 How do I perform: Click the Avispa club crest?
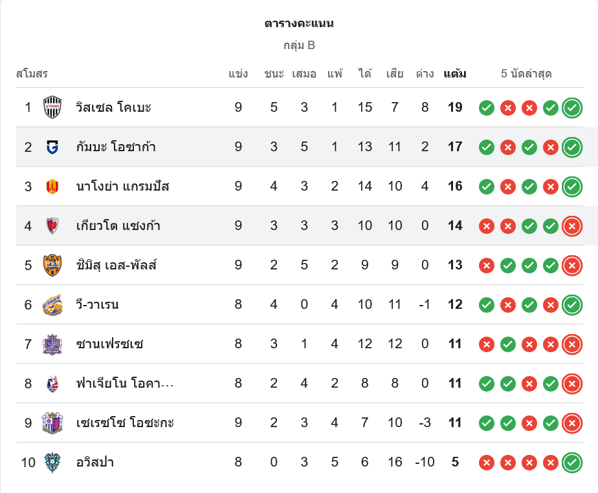52,463
